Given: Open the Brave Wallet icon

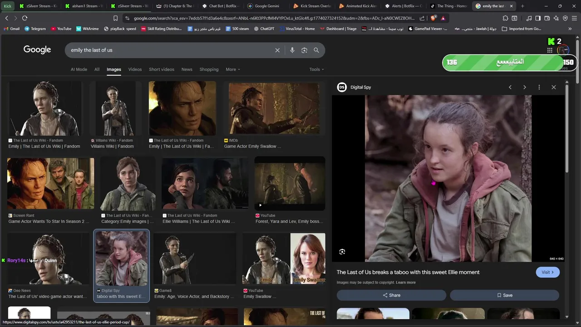Looking at the screenshot, I should (x=547, y=18).
